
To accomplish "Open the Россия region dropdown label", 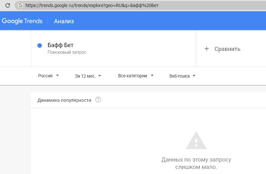I will tap(45, 76).
